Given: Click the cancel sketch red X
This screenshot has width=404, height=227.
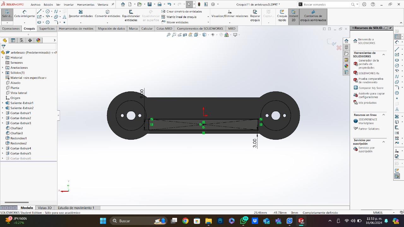Looking at the screenshot, I should click(x=339, y=48).
